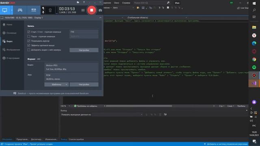Open the Окно menu in Visual Studio

[x=117, y=3]
